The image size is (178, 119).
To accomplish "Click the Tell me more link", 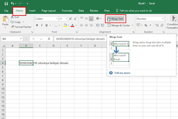I will 122,73.
